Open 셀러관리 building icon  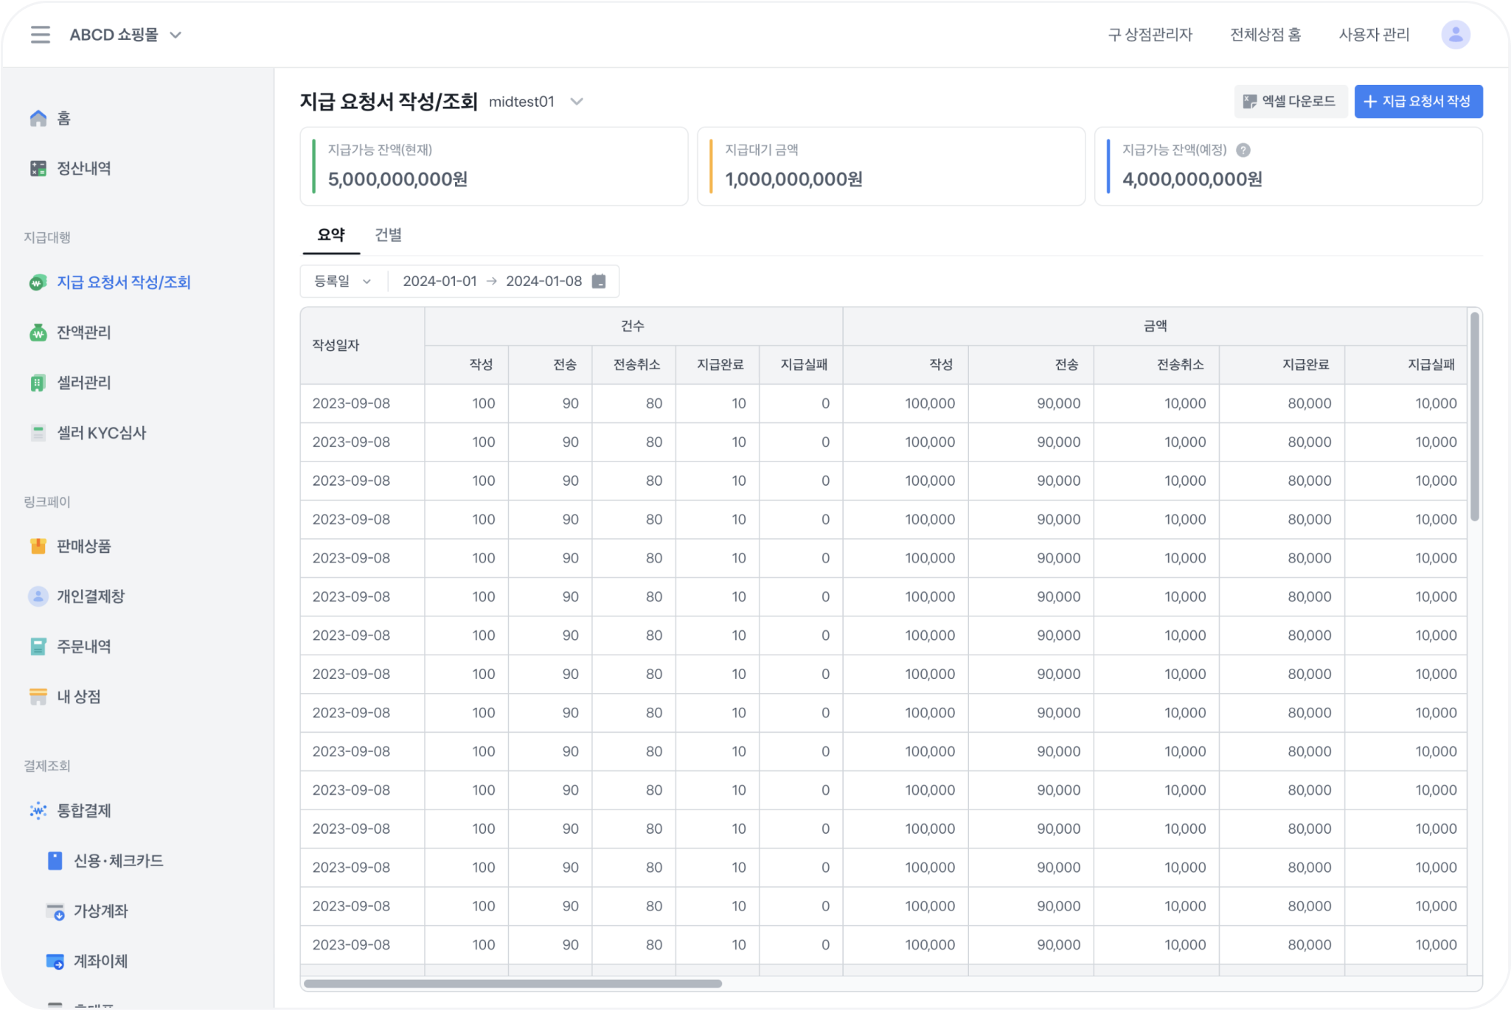click(38, 383)
